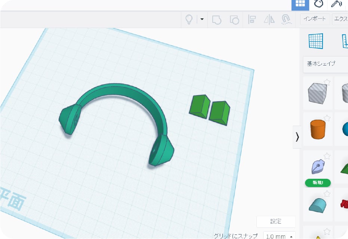Select the Workplane grid tool
This screenshot has height=239, width=348.
315,41
